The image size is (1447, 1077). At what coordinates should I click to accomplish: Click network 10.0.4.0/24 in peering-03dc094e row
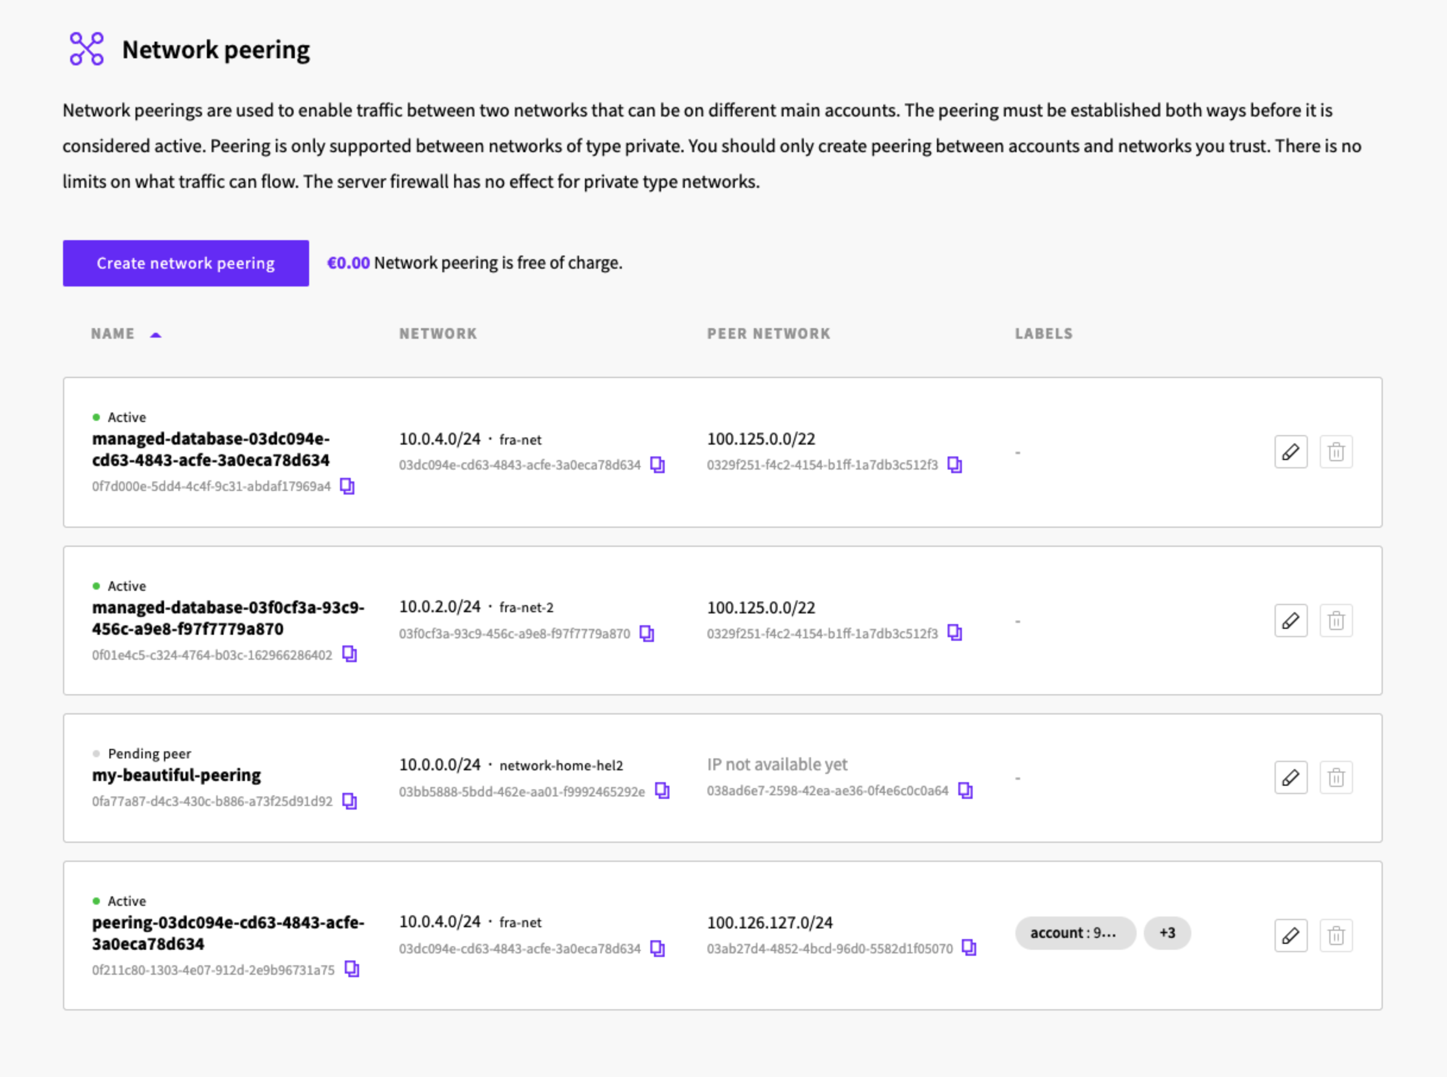coord(439,922)
